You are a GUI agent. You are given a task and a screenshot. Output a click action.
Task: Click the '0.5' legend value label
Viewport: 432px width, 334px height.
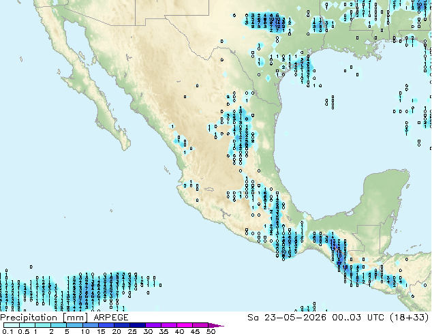[x=24, y=331]
